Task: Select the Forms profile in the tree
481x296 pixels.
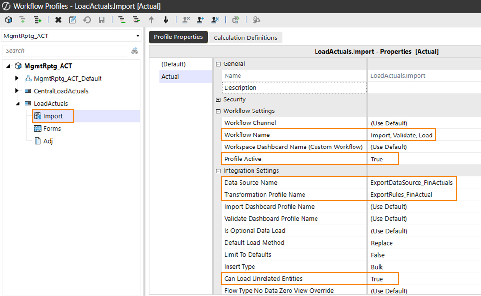Action: coord(53,128)
